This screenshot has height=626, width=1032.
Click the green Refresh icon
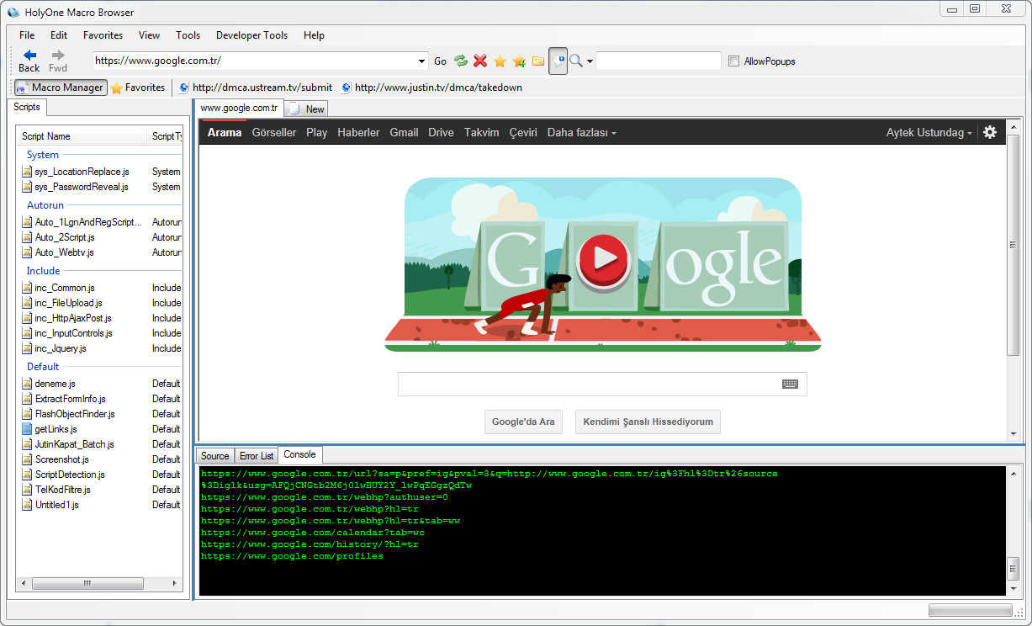tap(460, 61)
